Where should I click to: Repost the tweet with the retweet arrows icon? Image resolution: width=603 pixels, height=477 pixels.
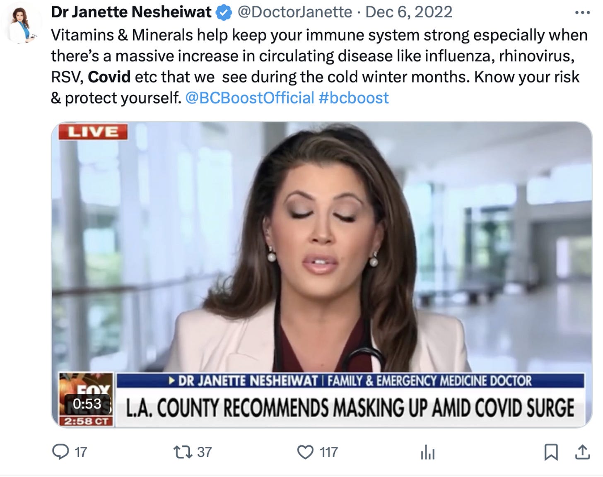pos(183,452)
